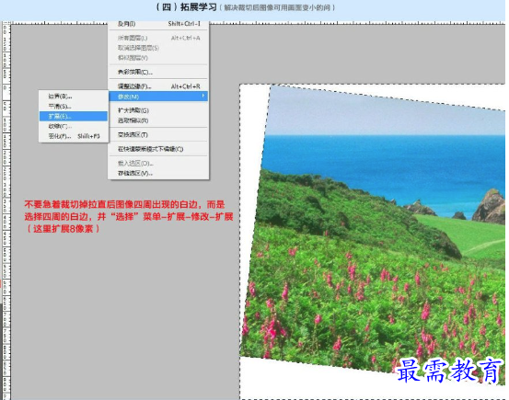
Task: Open 调整边缘(F)... Refine Edge menu entry
Action: [158, 86]
